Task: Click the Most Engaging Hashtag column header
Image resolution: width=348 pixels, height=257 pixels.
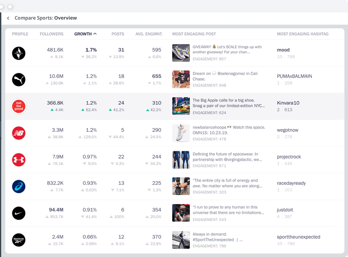Action: 302,34
